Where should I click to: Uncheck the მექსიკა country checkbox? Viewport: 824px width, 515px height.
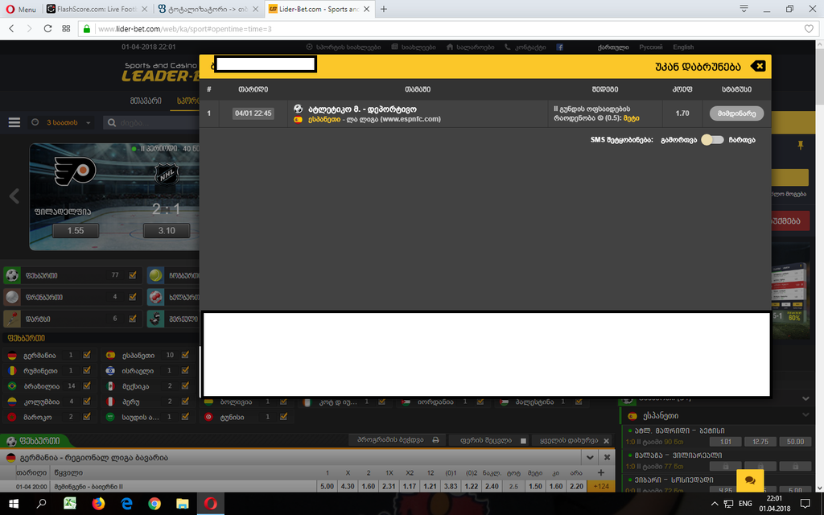[x=185, y=385]
